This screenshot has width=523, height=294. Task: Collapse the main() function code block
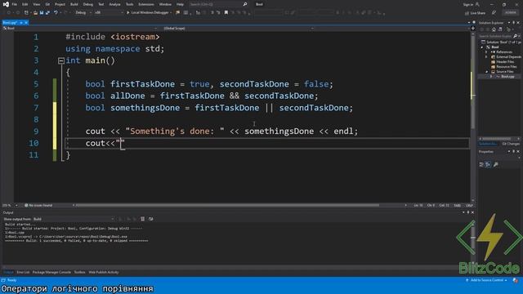(61, 60)
